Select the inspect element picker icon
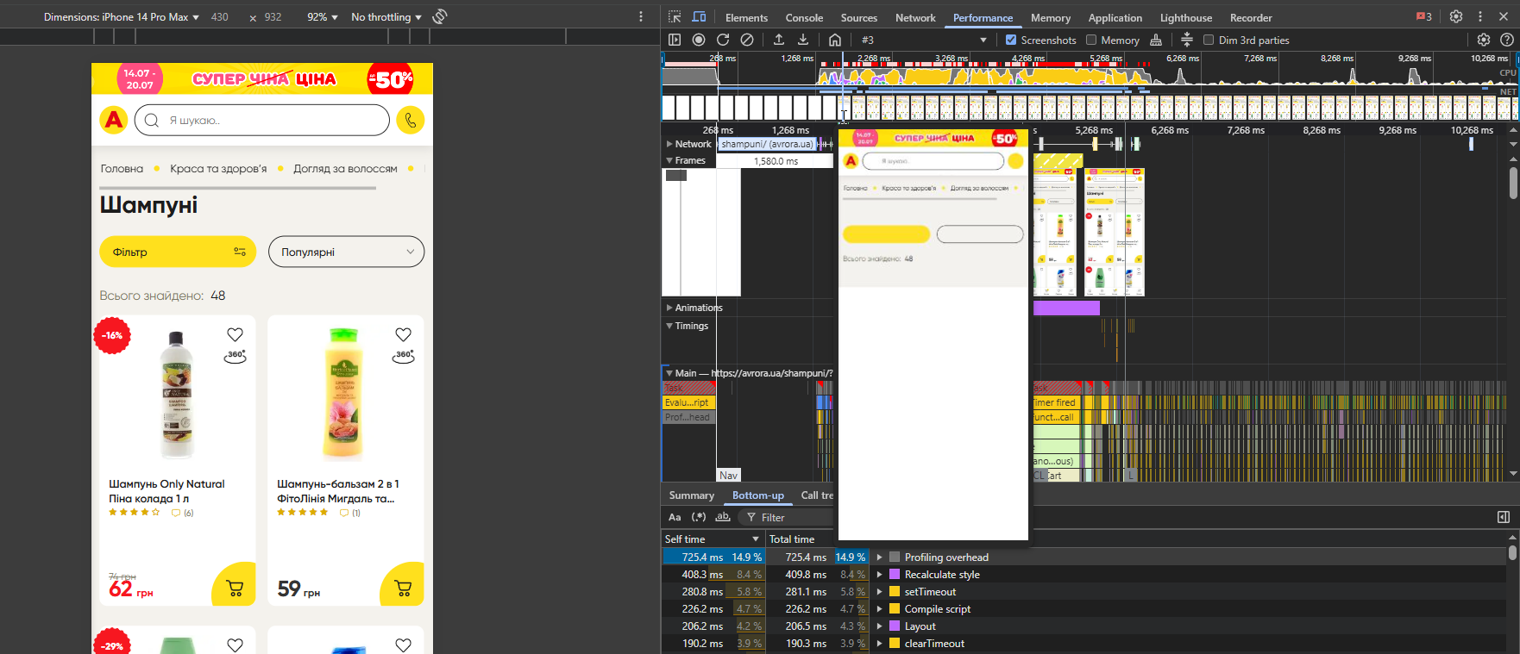This screenshot has width=1520, height=654. coord(675,17)
